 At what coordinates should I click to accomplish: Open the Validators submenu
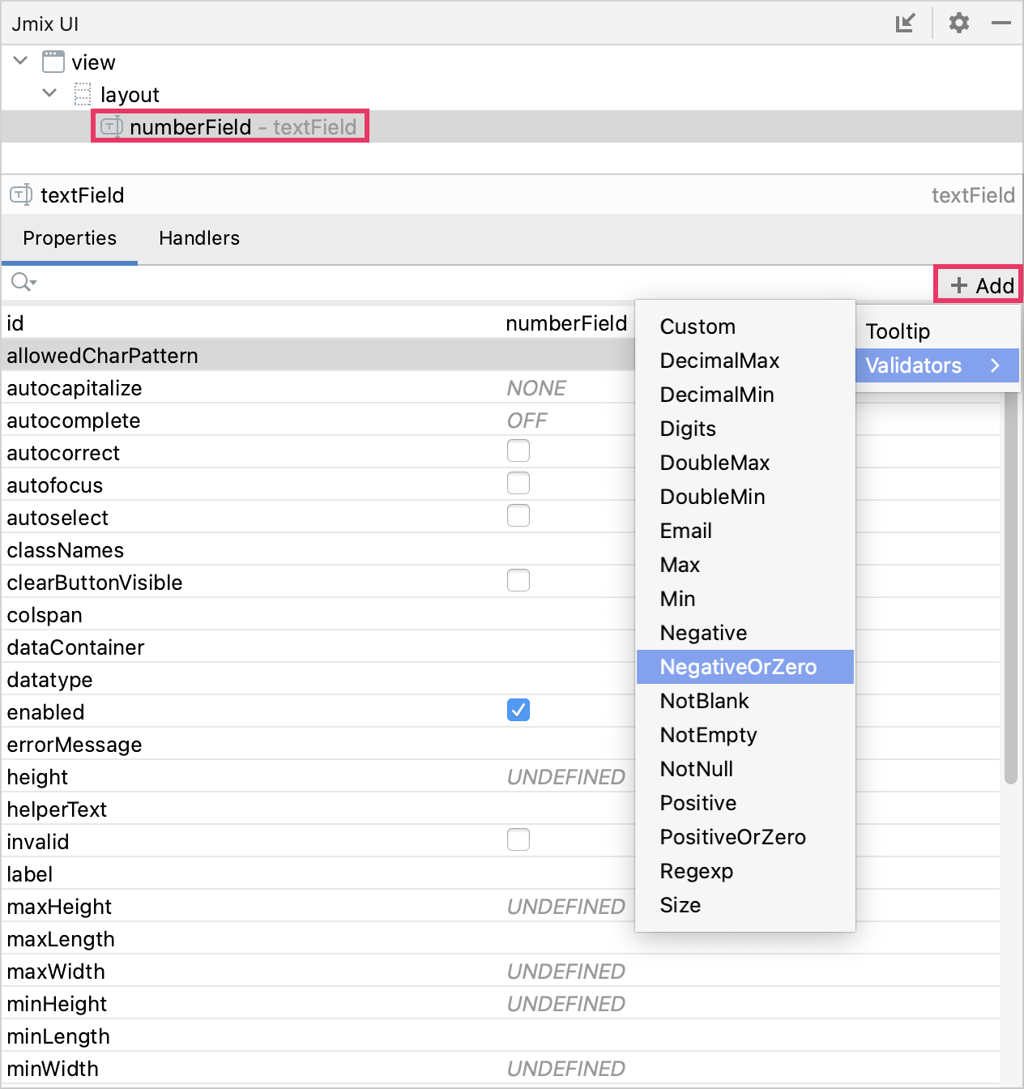click(x=912, y=365)
